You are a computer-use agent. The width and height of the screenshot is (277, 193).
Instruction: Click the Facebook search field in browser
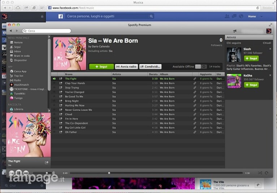point(109,16)
